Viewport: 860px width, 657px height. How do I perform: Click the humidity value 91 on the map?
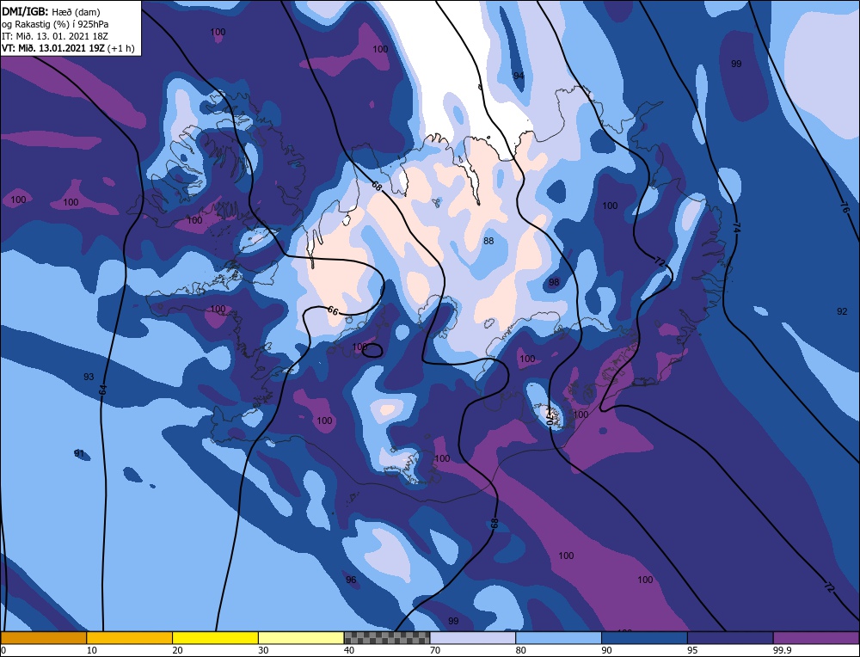[x=79, y=453]
